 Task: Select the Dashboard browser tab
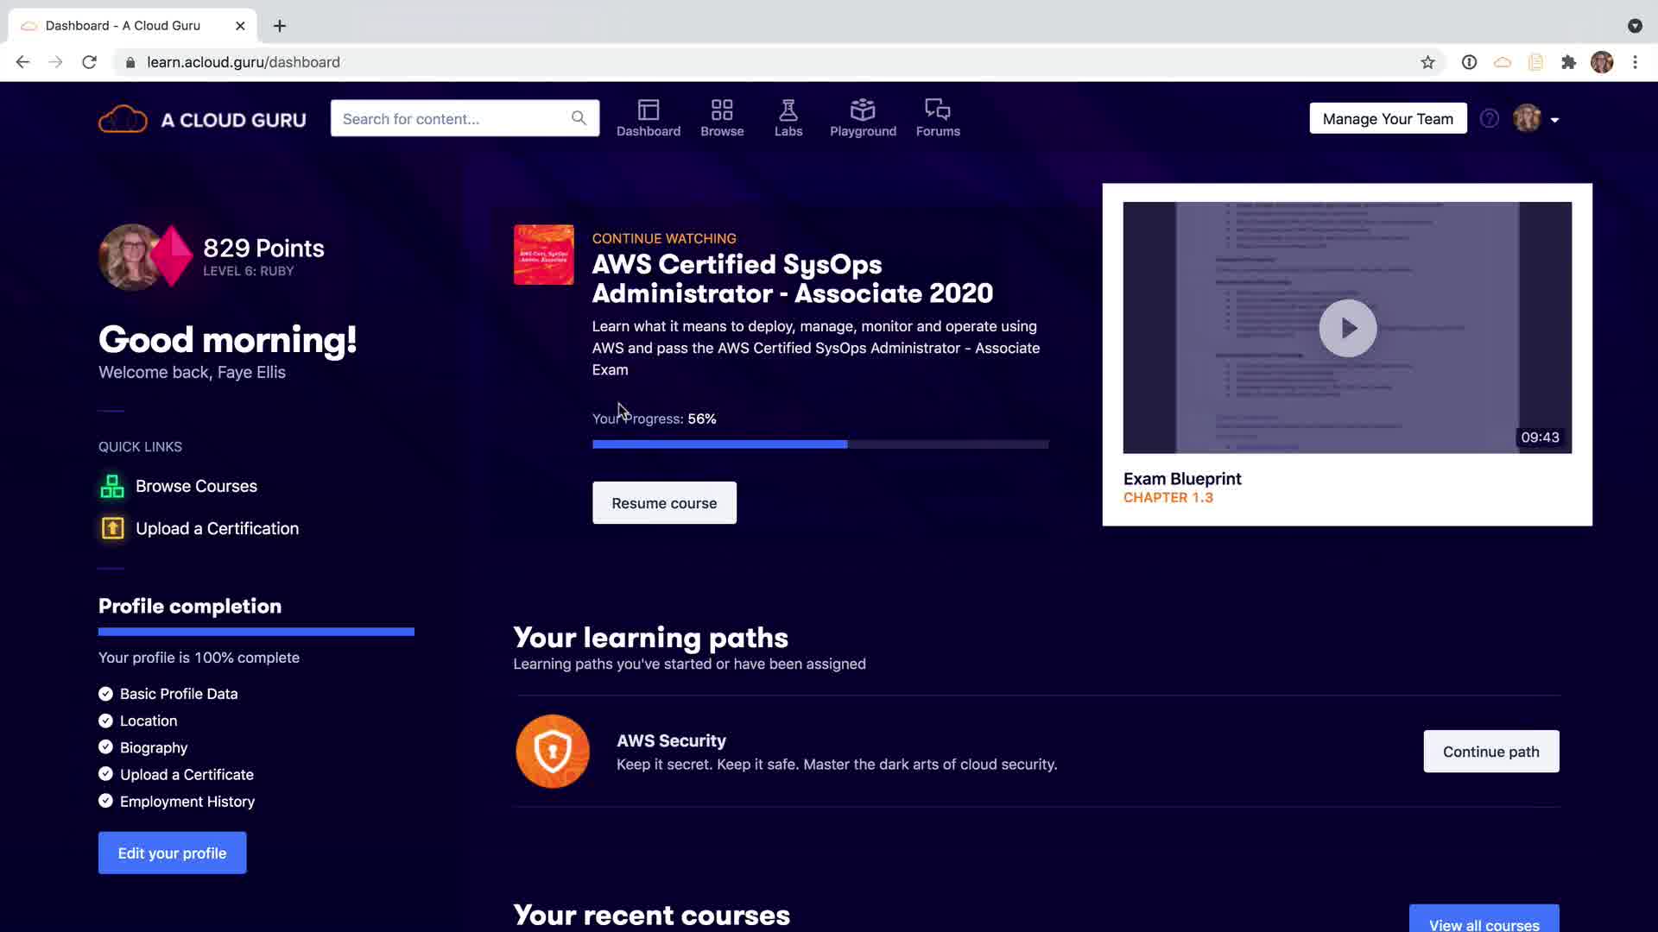coord(123,26)
